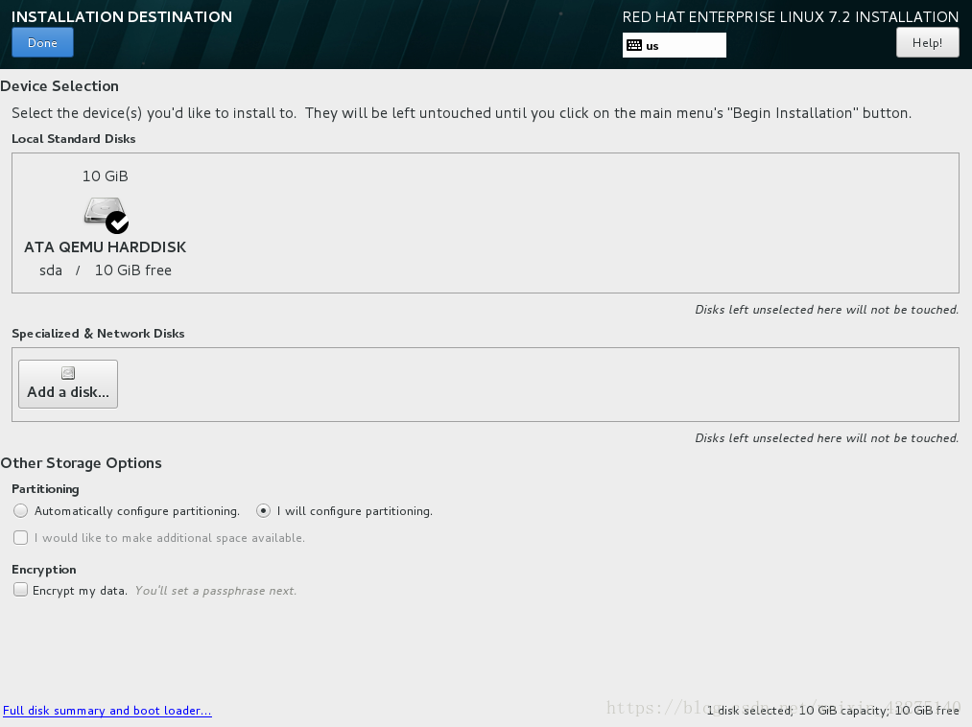Screen dimensions: 972x727
Task: Click the us keyboard layout indicator
Action: click(x=674, y=45)
